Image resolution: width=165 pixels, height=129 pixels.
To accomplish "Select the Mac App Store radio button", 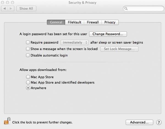I will click(x=28, y=77).
